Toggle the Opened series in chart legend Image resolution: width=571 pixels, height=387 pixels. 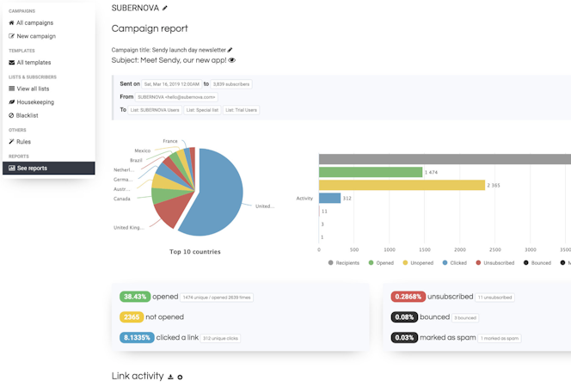pyautogui.click(x=381, y=263)
